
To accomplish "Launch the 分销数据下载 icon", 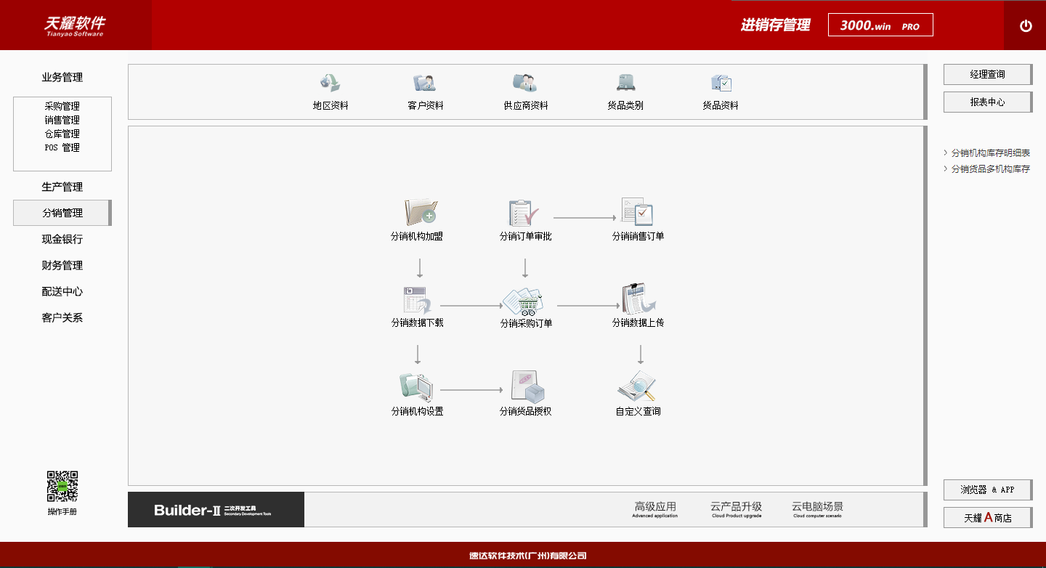I will (417, 299).
